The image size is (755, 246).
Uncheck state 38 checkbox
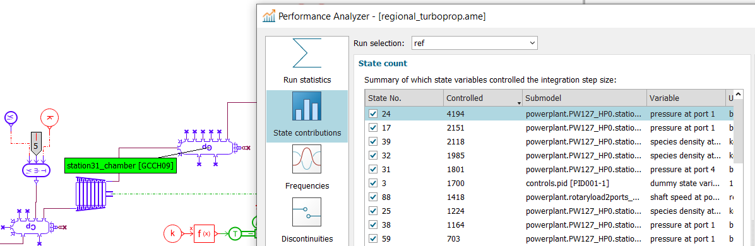pos(372,225)
